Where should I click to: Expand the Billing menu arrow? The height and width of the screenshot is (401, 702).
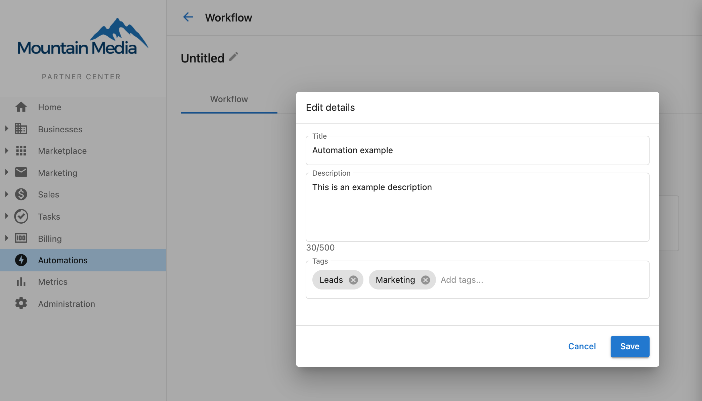tap(6, 238)
